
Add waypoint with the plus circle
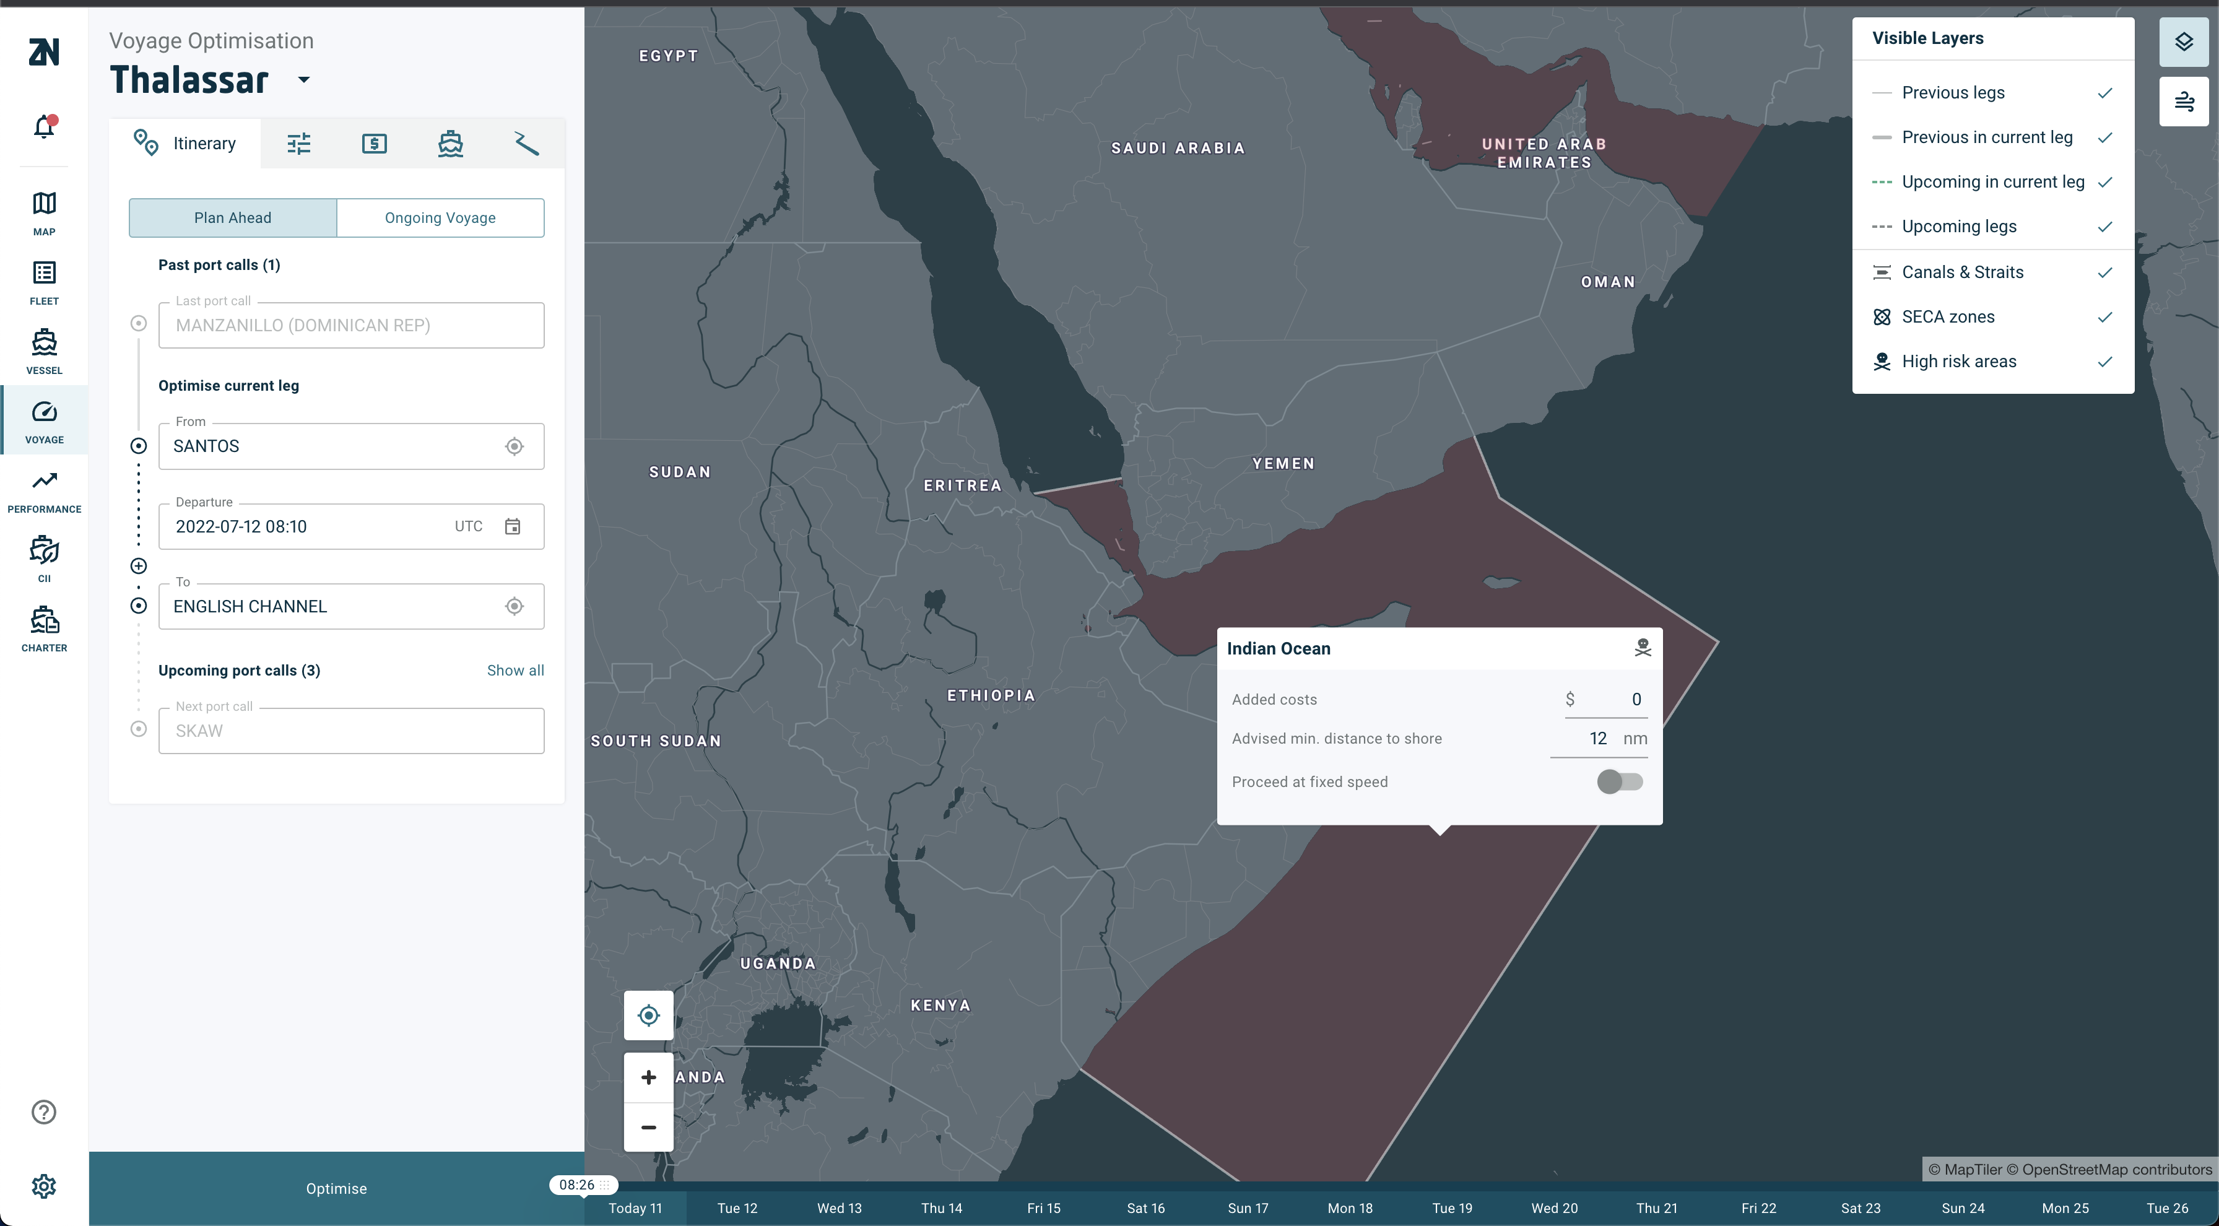[x=139, y=566]
